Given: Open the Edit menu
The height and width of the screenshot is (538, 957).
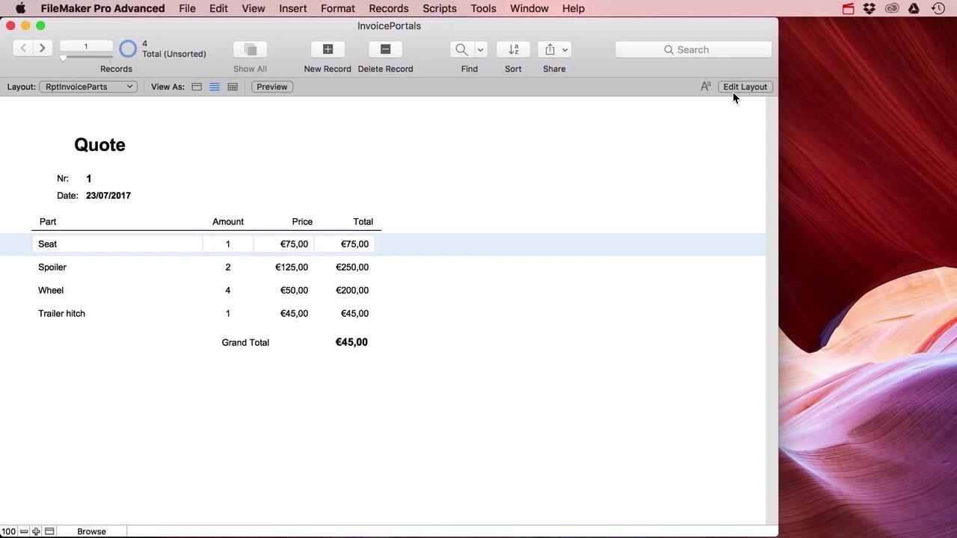Looking at the screenshot, I should point(218,8).
